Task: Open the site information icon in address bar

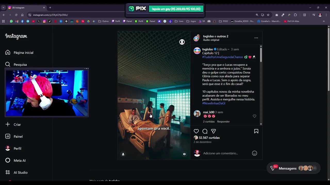Action: point(30,15)
